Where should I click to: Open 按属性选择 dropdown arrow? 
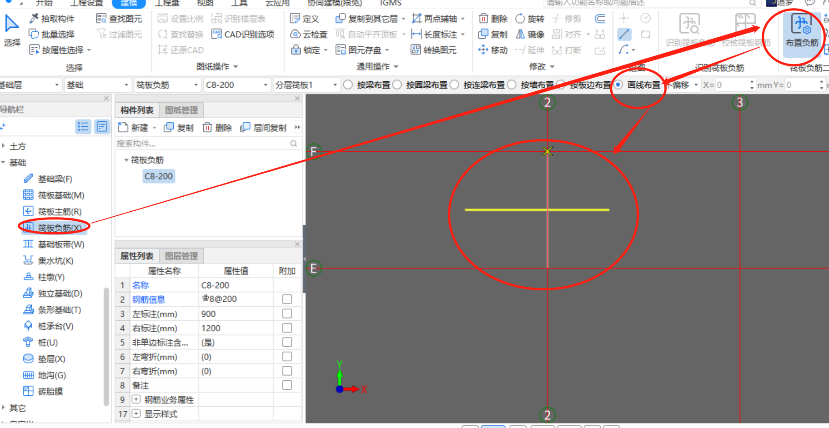click(x=89, y=50)
